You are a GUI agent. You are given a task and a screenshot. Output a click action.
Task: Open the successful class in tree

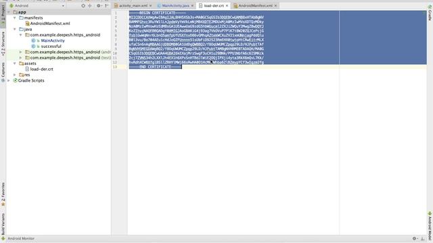[x=51, y=47]
